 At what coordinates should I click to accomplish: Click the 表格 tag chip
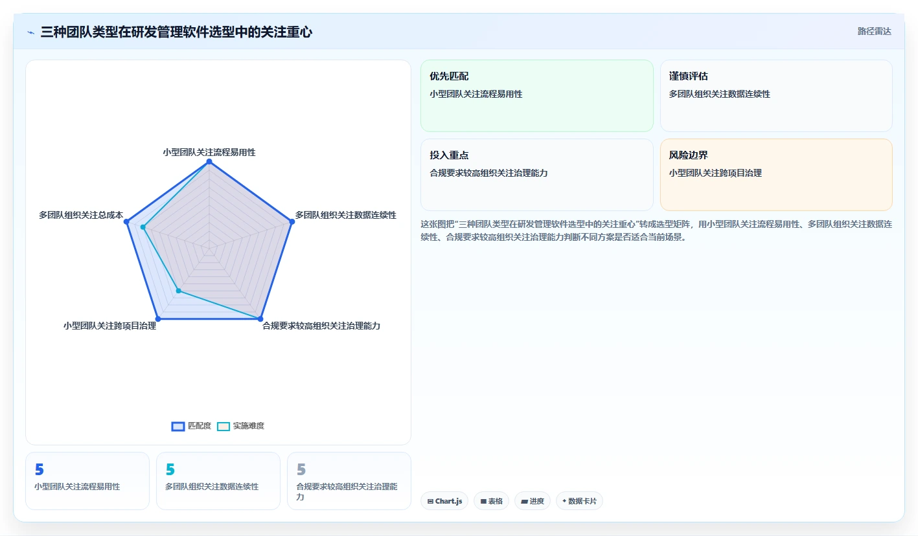point(491,501)
